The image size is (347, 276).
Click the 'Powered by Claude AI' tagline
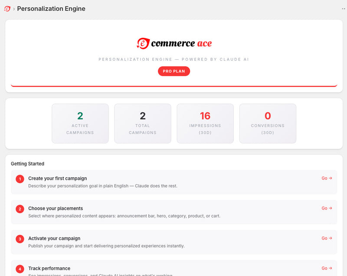pyautogui.click(x=174, y=59)
